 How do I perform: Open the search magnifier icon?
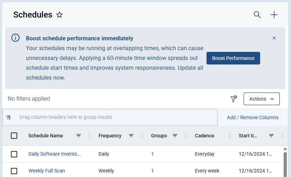click(x=257, y=15)
